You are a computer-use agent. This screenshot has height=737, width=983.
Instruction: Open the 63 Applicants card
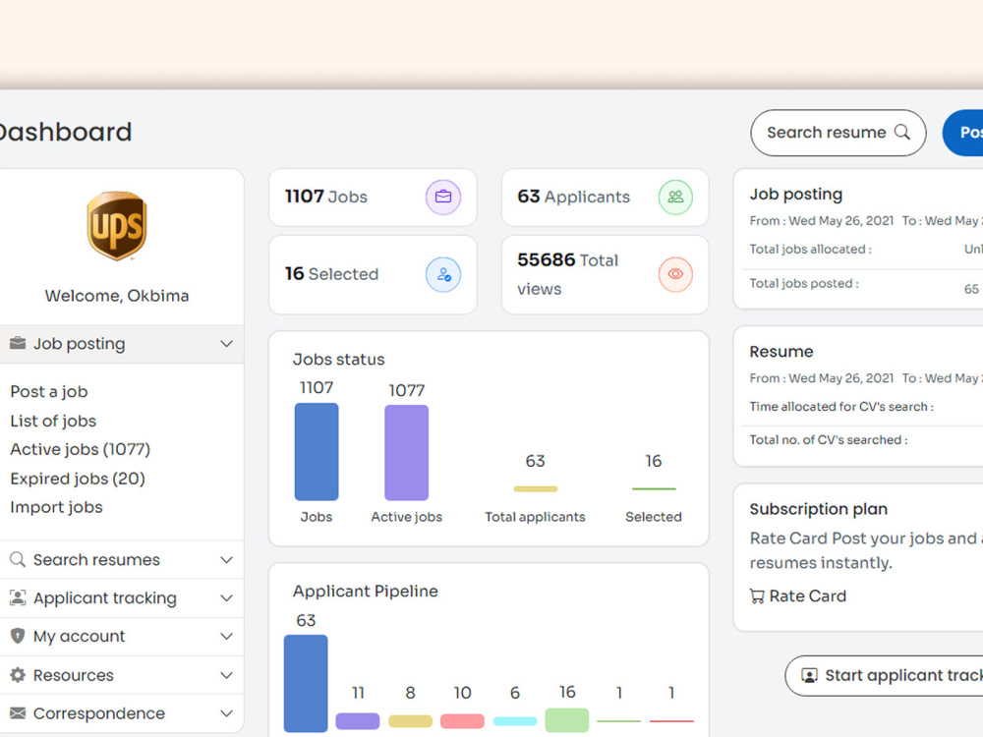pyautogui.click(x=605, y=197)
